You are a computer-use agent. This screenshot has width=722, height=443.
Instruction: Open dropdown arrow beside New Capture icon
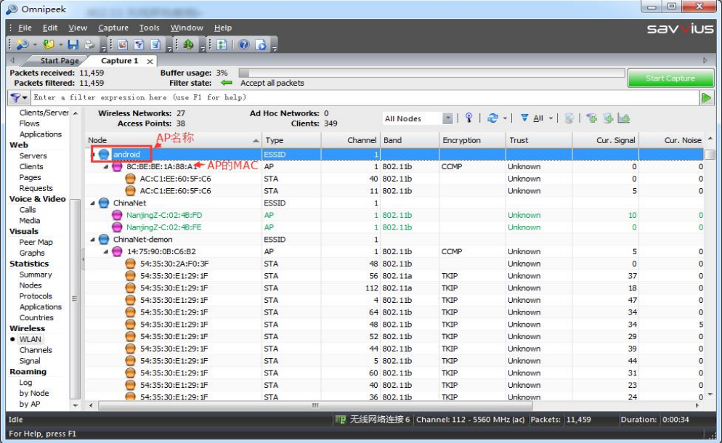coord(35,45)
